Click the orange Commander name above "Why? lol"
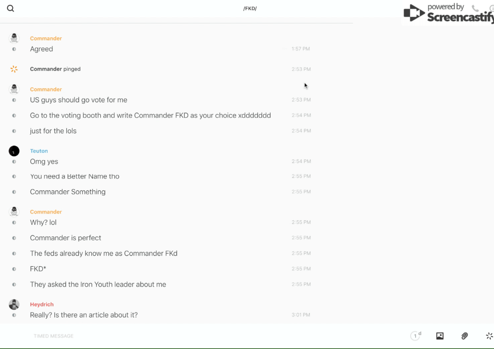The image size is (494, 349). point(46,212)
